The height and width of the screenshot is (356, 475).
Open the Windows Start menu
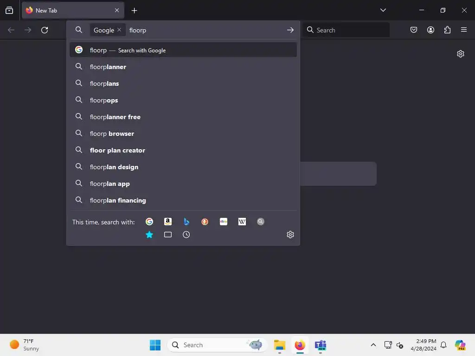[155, 345]
